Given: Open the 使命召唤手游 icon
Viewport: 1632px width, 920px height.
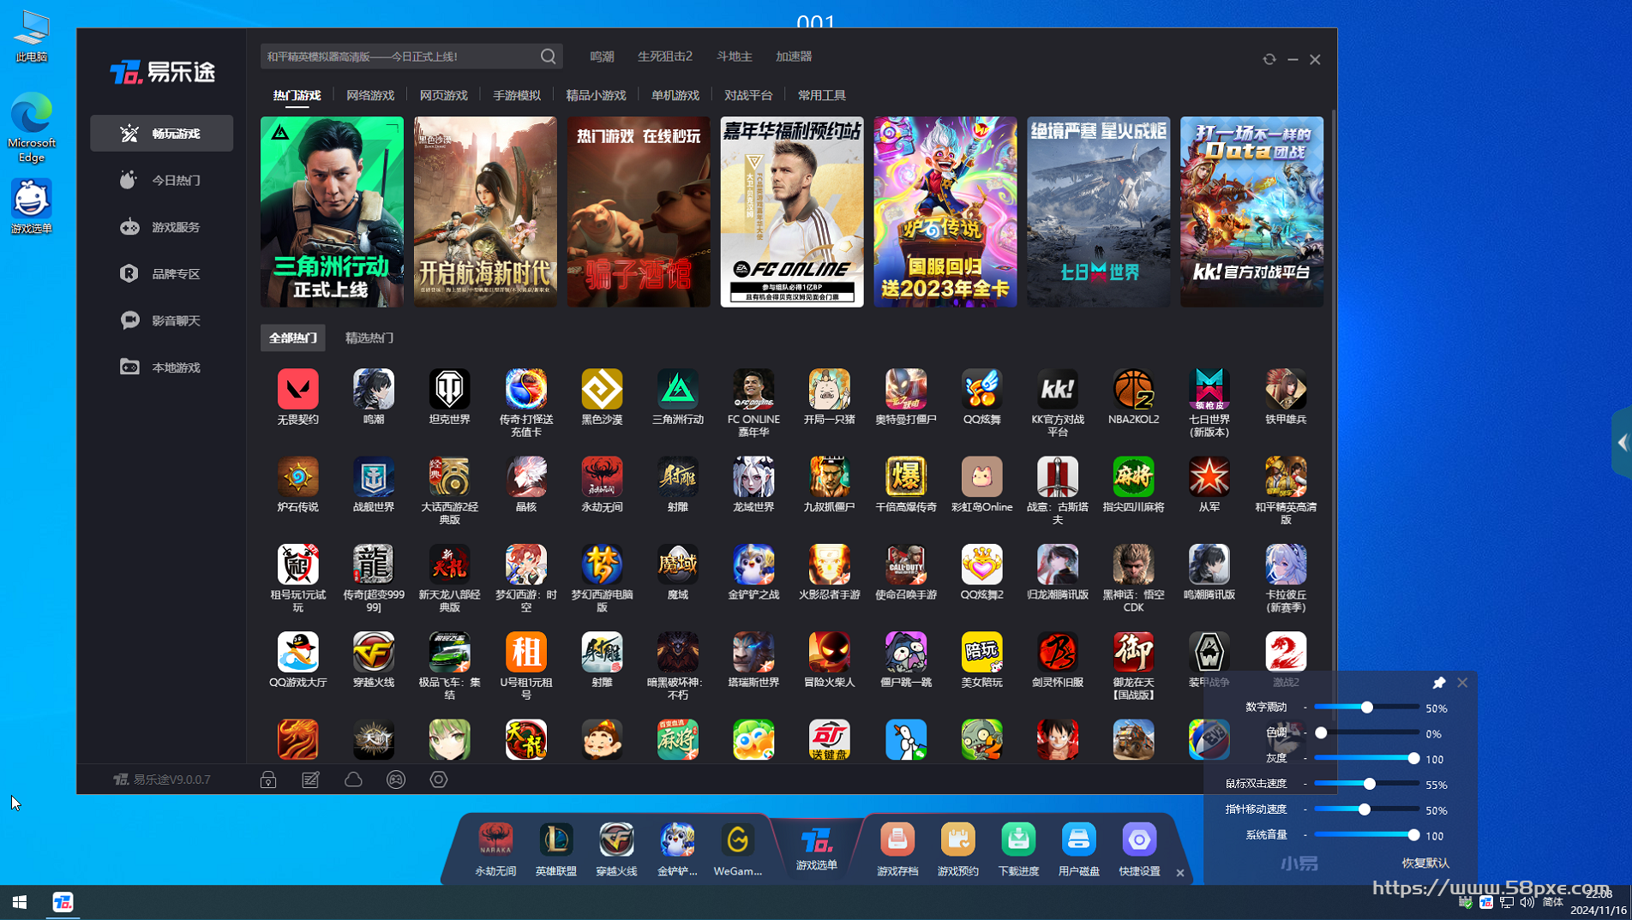Looking at the screenshot, I should tap(906, 565).
